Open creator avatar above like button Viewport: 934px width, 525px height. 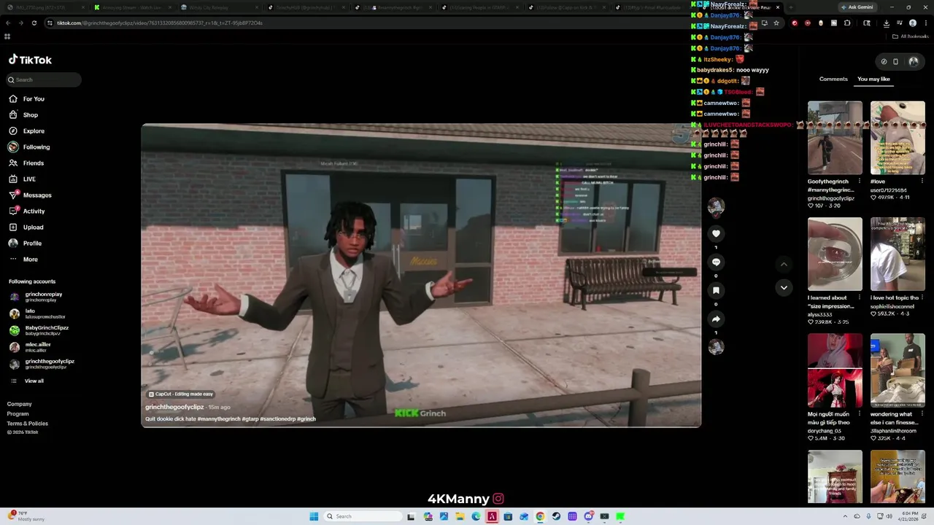tap(716, 206)
